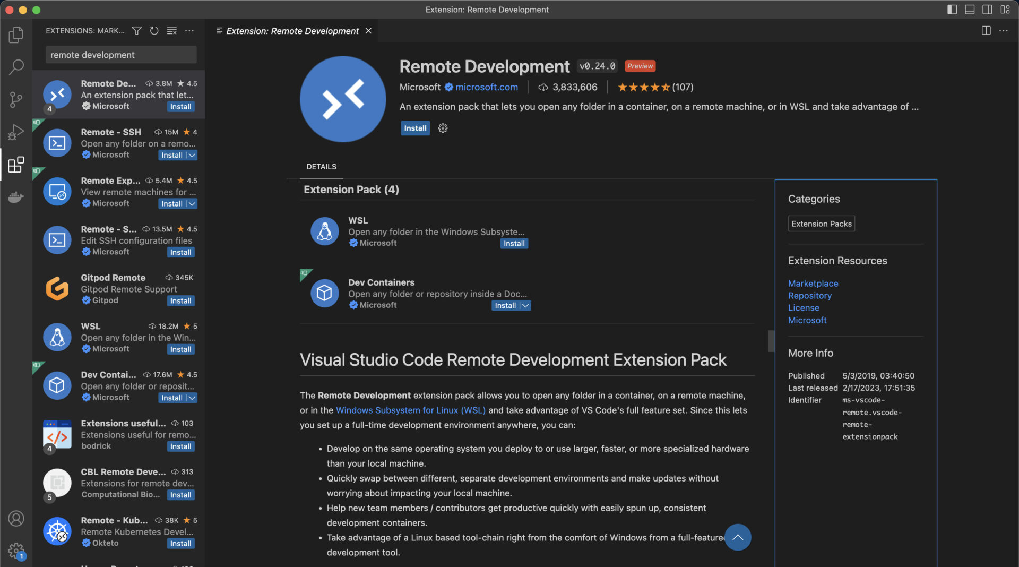This screenshot has width=1019, height=567.
Task: Toggle the primary side bar layout button
Action: 952,10
